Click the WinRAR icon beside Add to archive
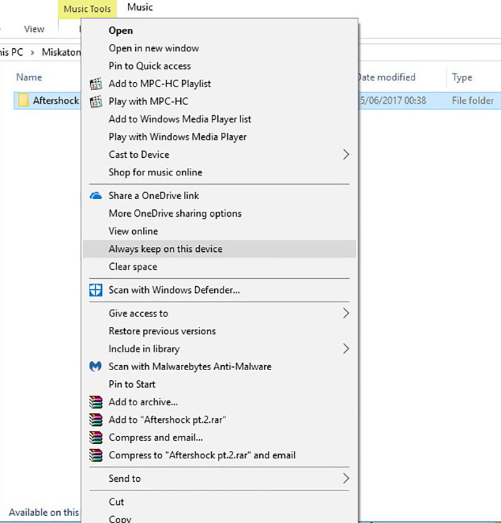The width and height of the screenshot is (501, 523). click(96, 402)
